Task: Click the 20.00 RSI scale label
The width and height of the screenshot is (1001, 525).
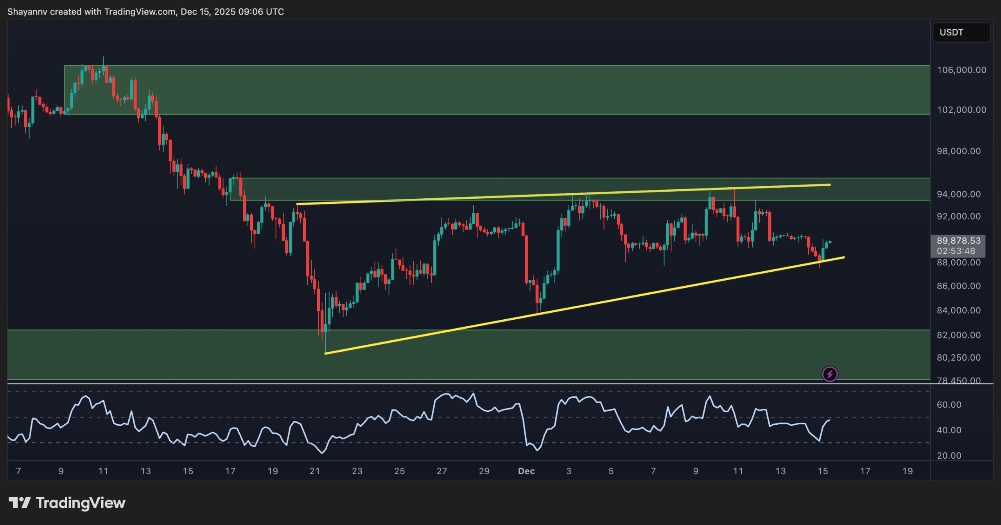Action: click(x=949, y=456)
